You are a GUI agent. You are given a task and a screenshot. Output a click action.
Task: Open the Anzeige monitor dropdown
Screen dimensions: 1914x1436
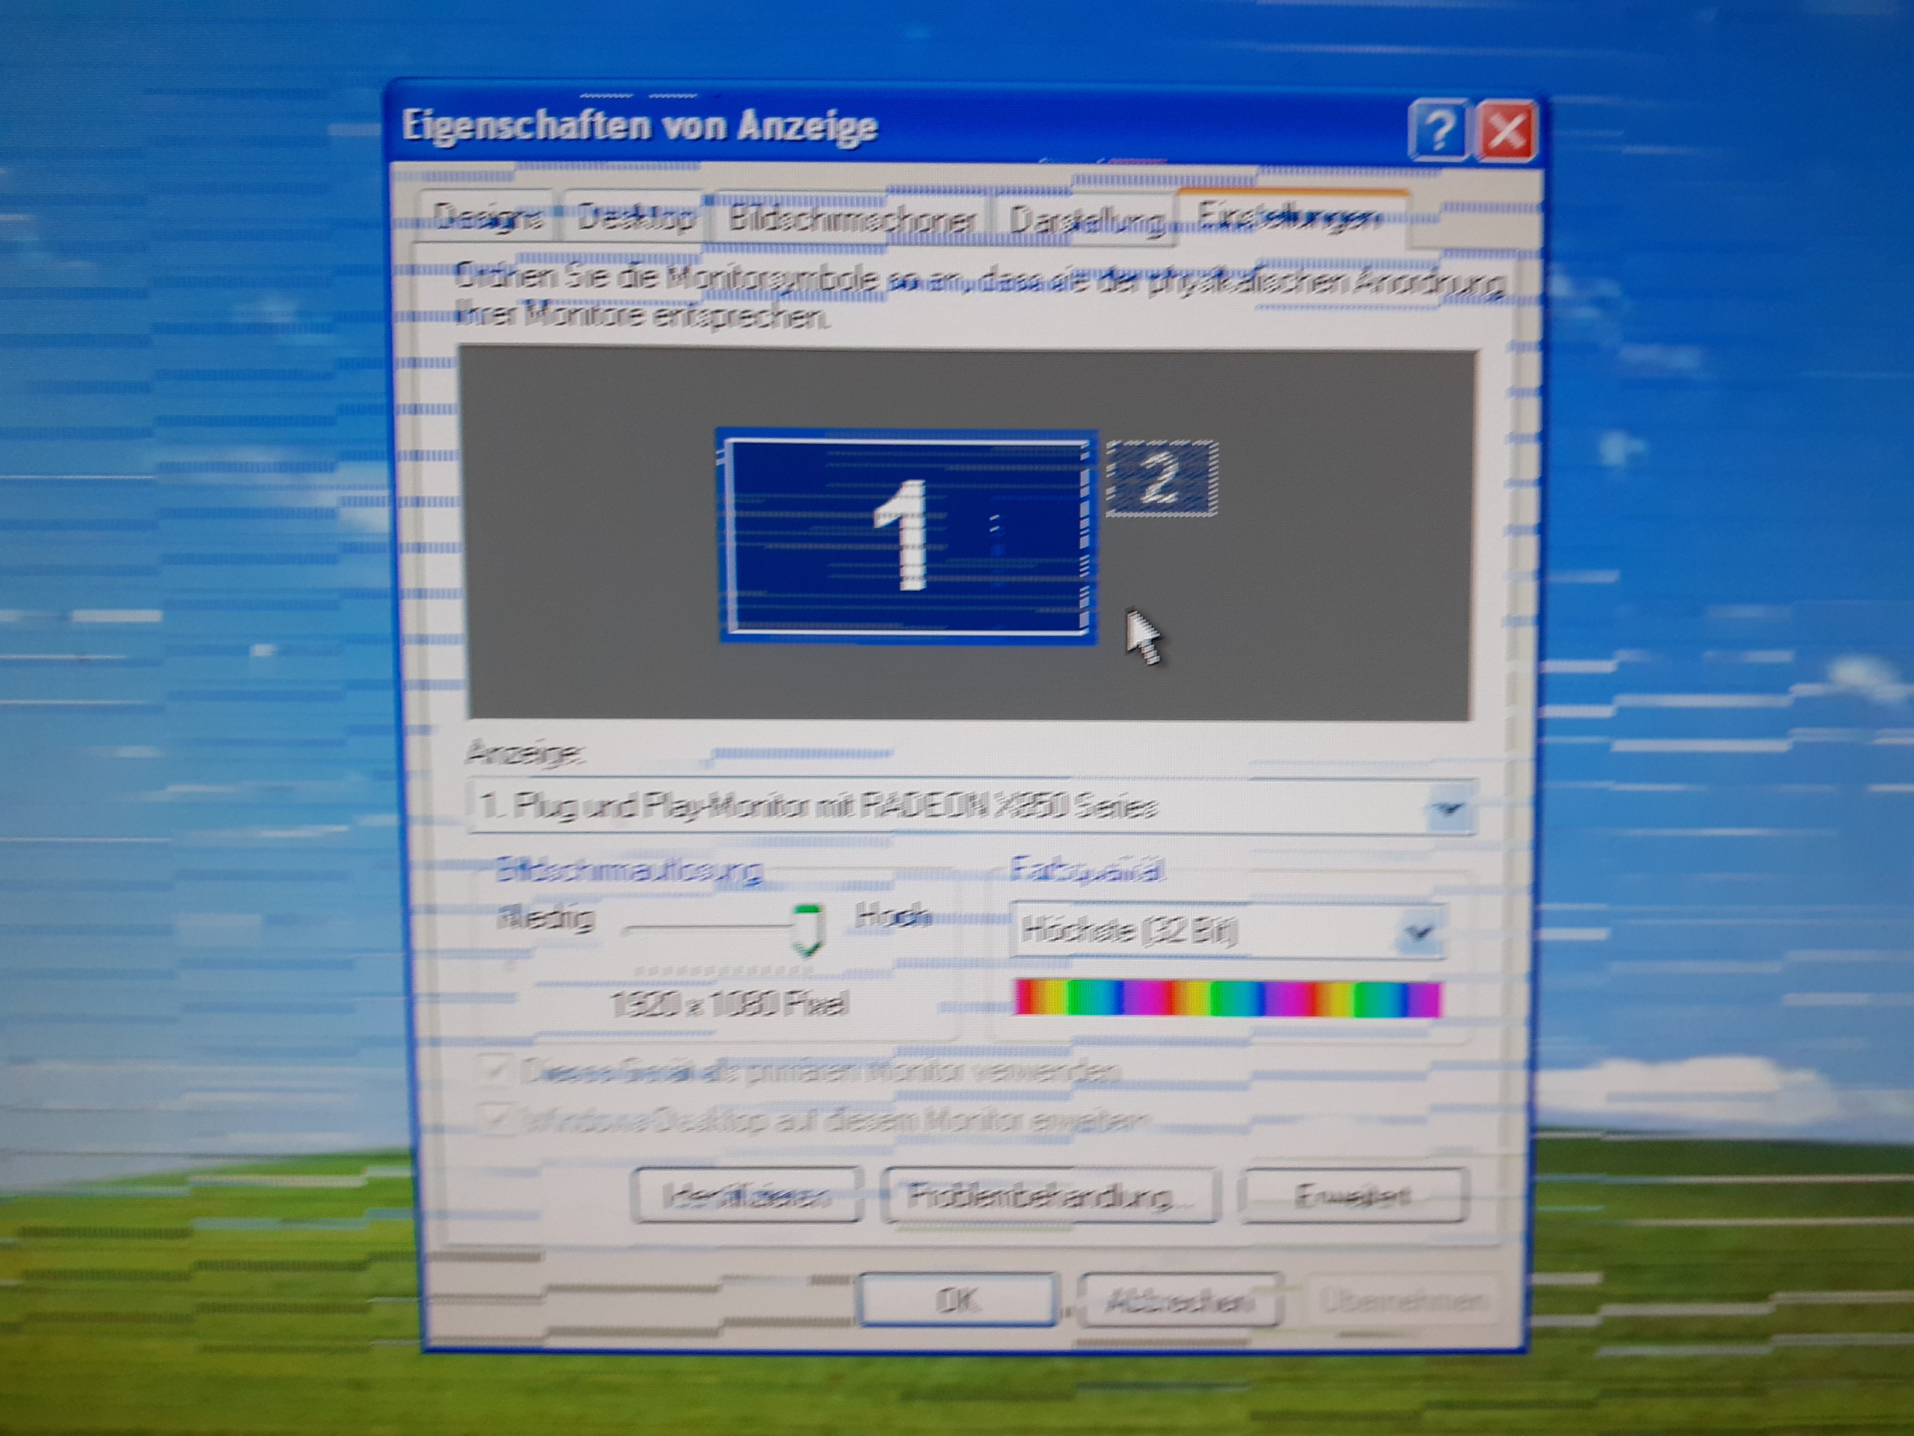(x=971, y=807)
